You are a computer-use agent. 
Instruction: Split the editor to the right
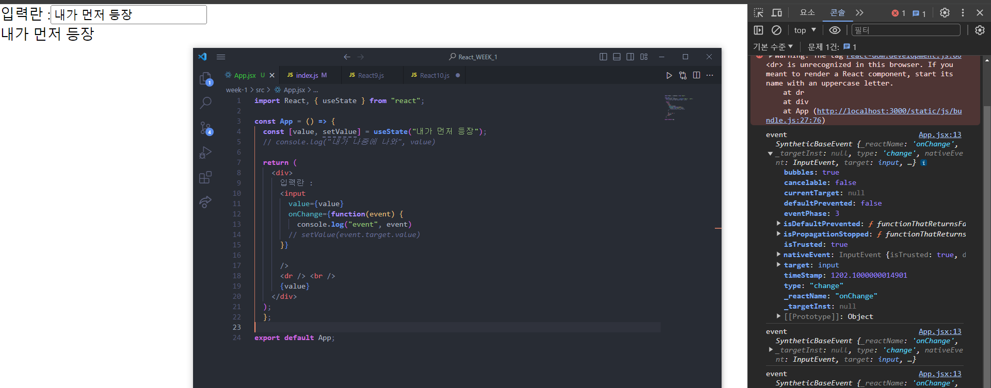(x=696, y=75)
